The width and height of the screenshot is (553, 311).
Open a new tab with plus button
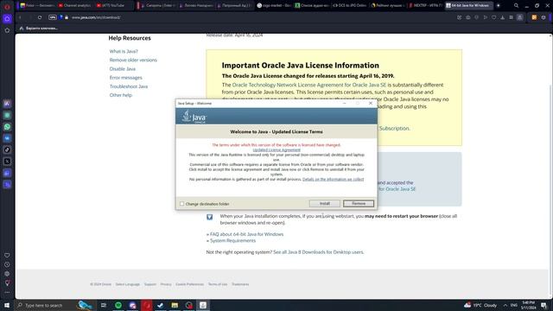[498, 6]
